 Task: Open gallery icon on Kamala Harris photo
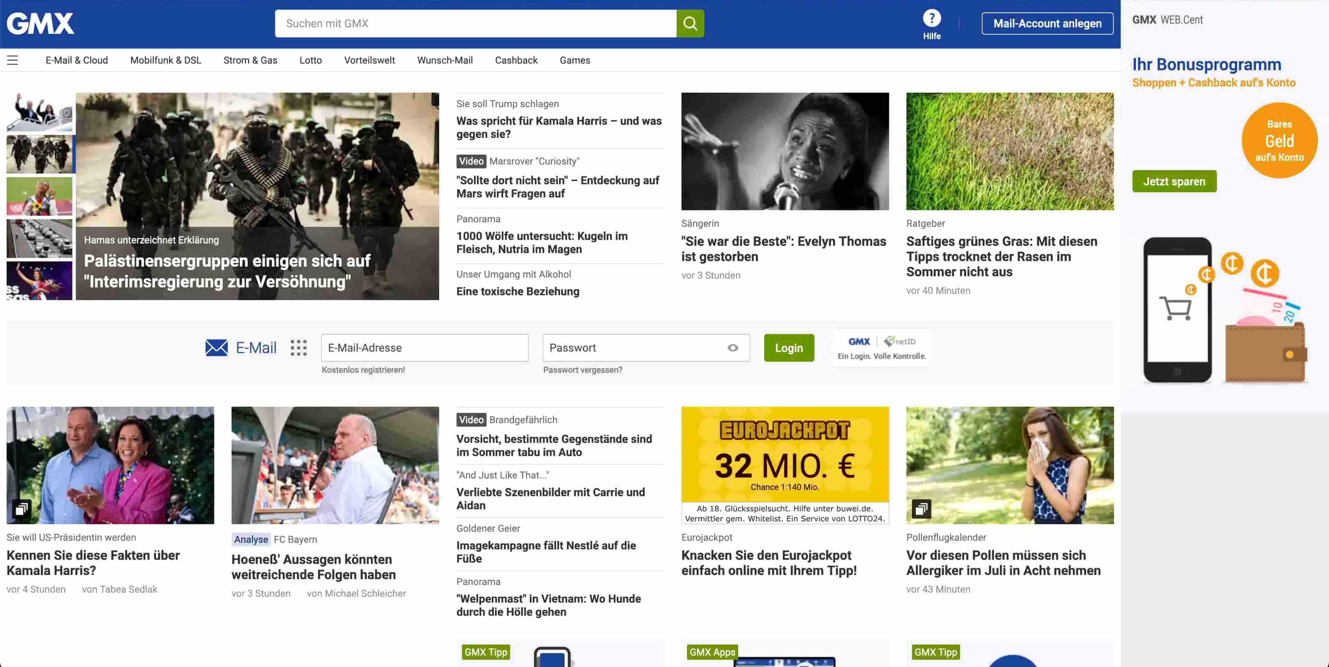[22, 509]
